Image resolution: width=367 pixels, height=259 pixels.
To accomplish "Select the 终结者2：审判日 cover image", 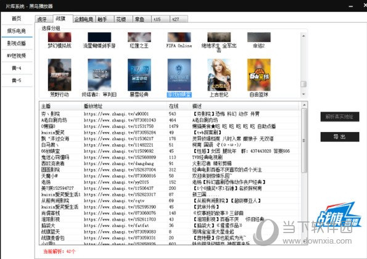I will [99, 75].
